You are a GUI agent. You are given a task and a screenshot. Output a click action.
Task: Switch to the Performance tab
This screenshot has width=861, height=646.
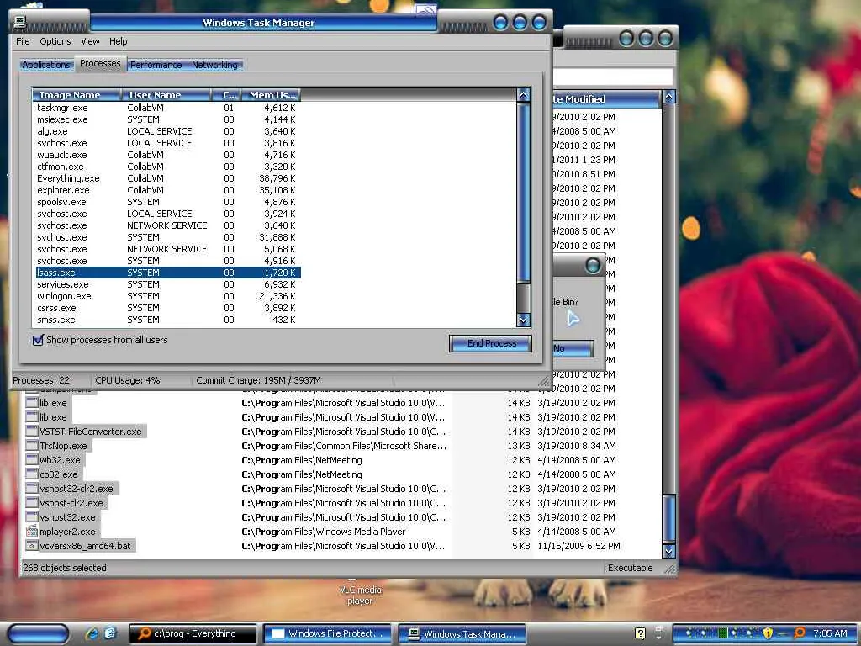(x=156, y=65)
